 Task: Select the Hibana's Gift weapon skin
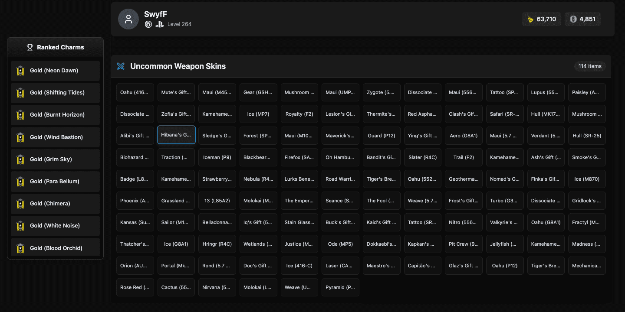coord(176,135)
